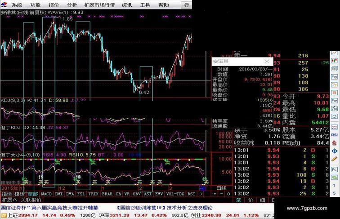Screen dimensions: 340x219
Task: Select the TRIX indicator tab
Action: (94, 194)
